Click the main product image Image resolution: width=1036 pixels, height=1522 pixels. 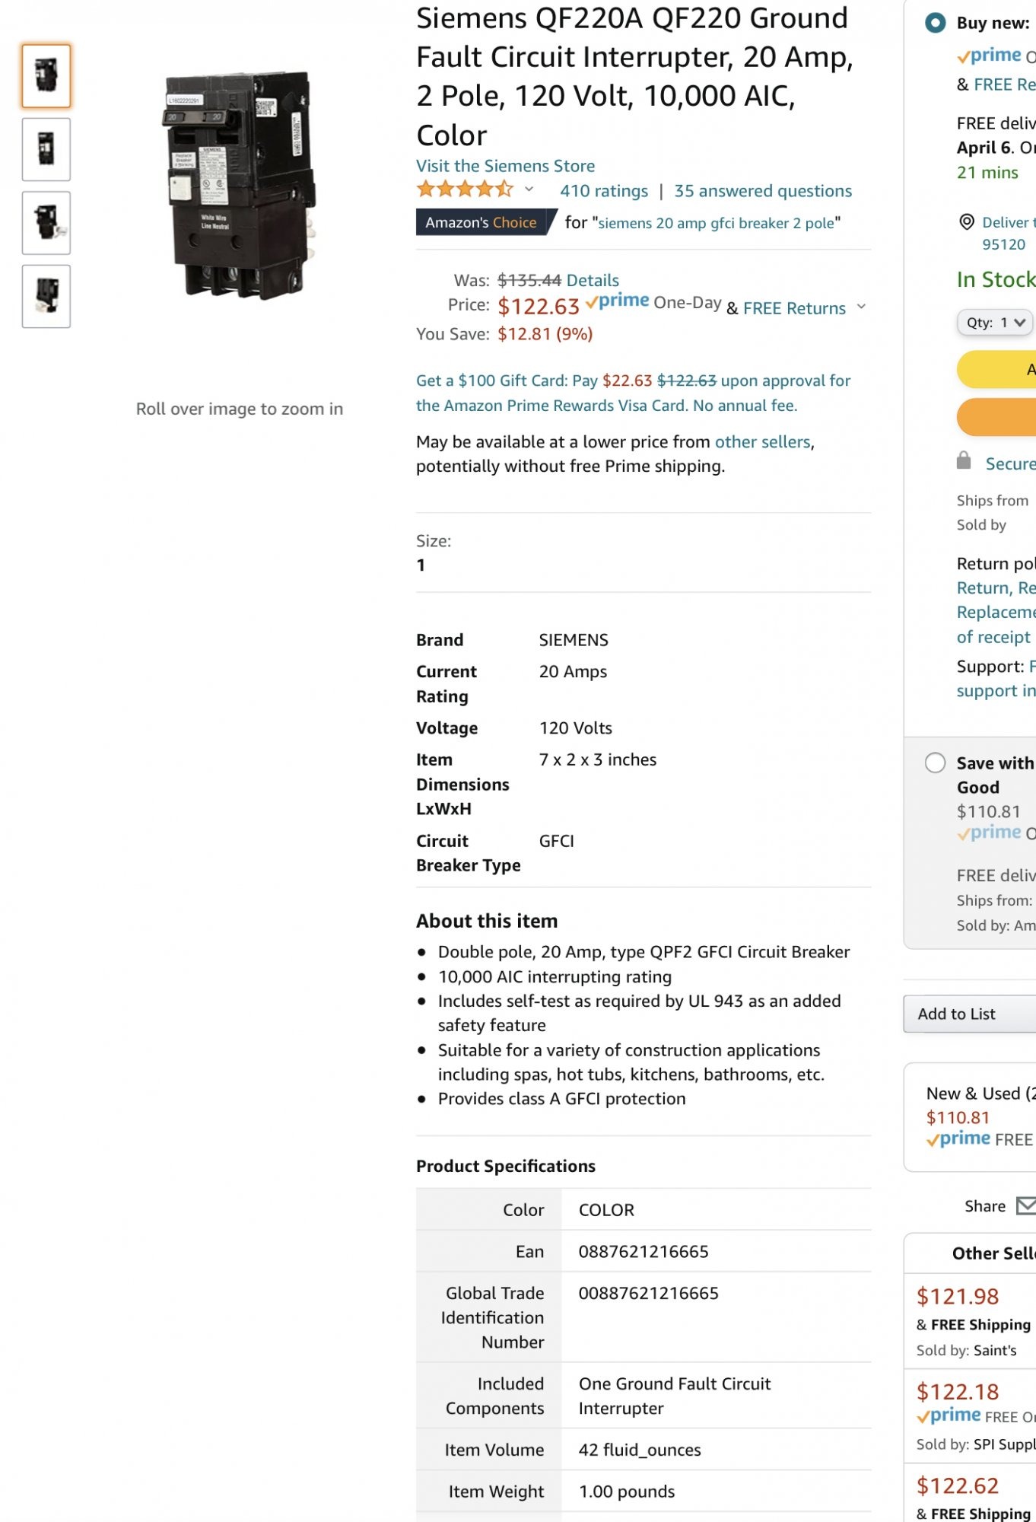(x=240, y=186)
